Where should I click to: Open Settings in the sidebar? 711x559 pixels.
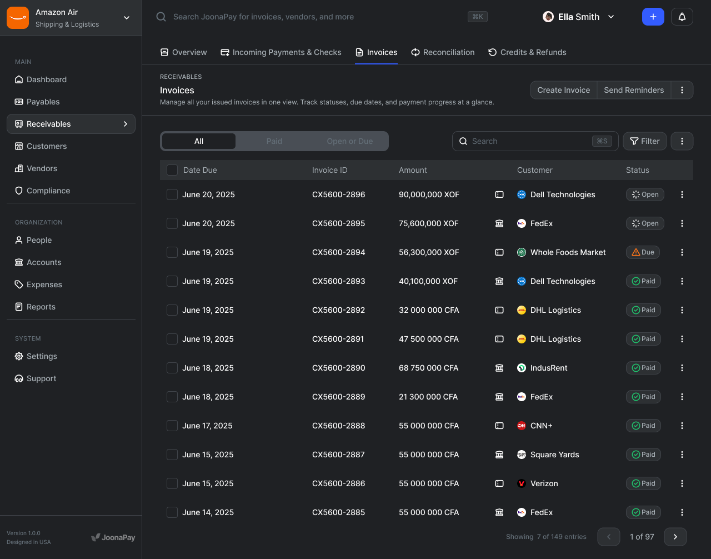point(71,356)
